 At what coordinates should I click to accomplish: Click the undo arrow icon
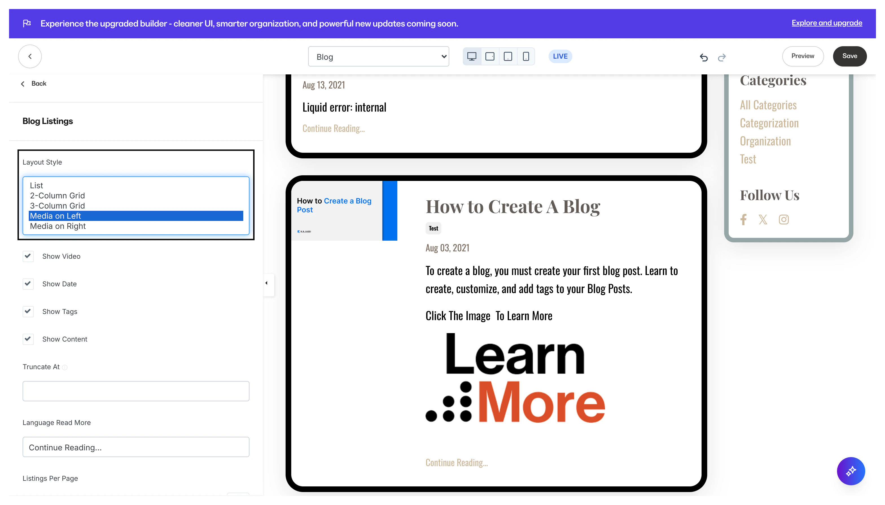coord(704,57)
